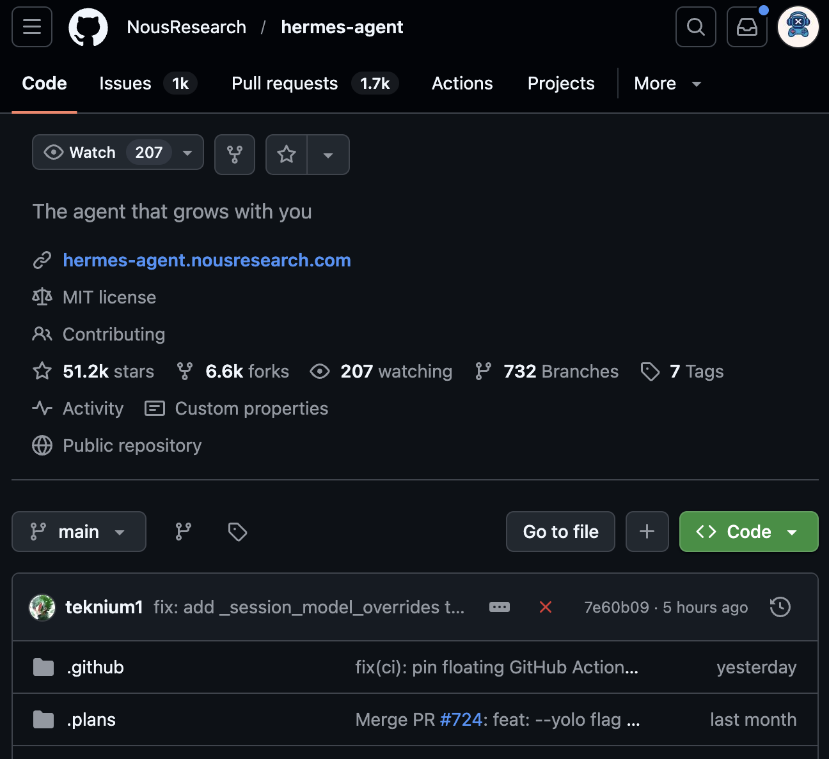Open the .plans folder

coord(91,719)
